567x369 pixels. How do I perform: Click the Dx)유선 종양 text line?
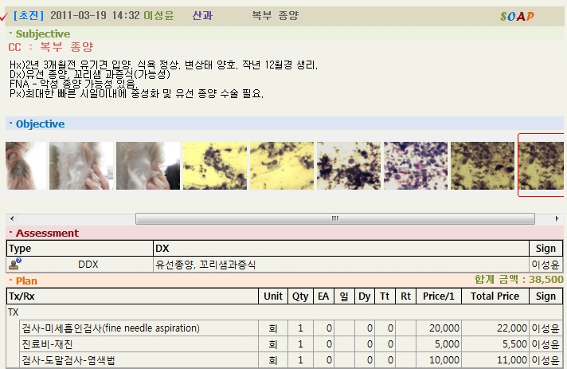(90, 75)
